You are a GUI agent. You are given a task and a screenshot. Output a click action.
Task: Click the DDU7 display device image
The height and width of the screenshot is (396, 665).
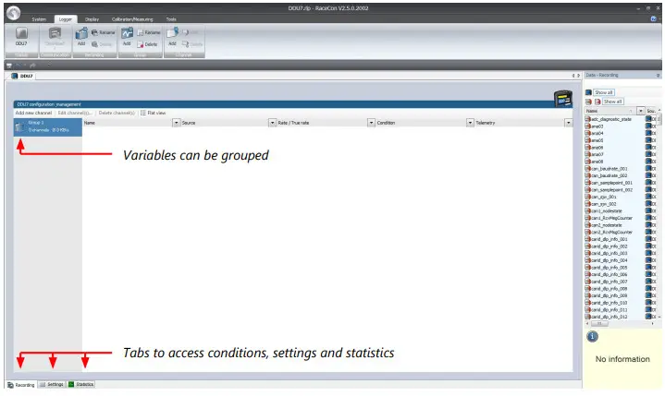click(x=563, y=99)
